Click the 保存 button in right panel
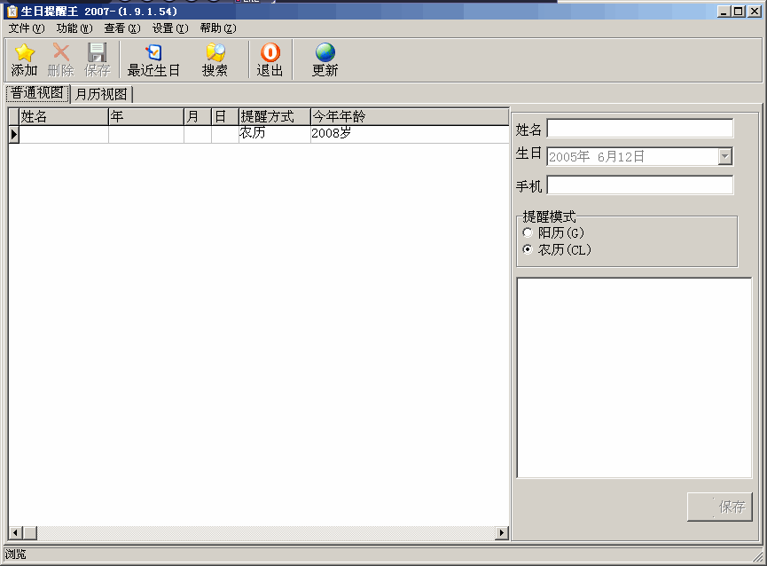The image size is (767, 566). (x=719, y=507)
